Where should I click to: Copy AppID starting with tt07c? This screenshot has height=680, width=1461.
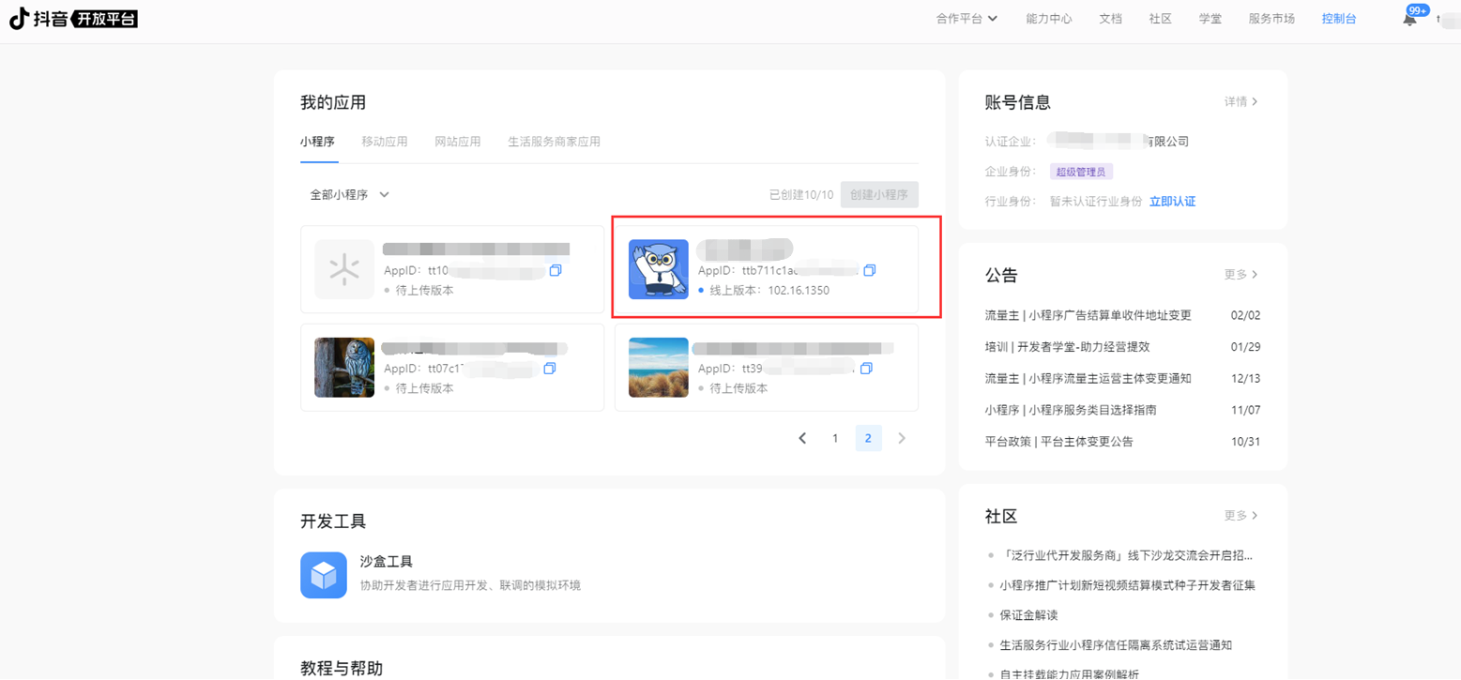coord(550,368)
